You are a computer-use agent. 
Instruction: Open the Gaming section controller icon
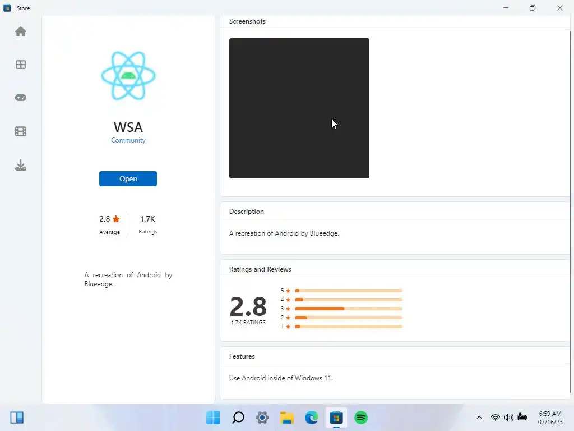pos(21,98)
